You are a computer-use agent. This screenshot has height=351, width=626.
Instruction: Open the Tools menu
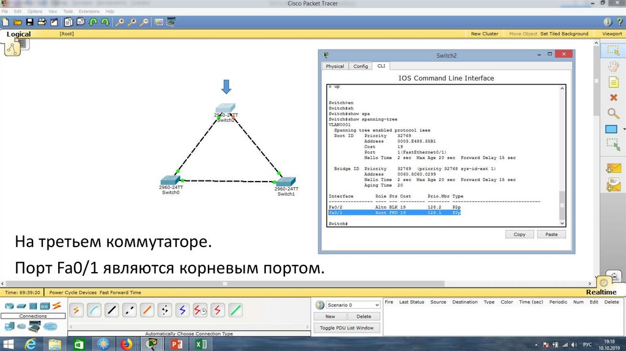[68, 11]
